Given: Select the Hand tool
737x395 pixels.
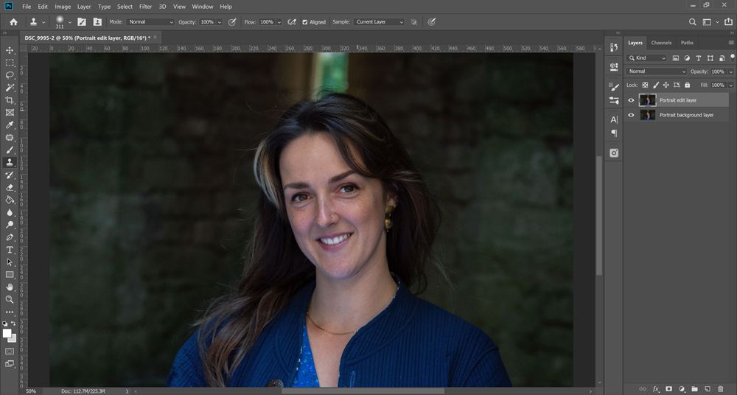Looking at the screenshot, I should tap(10, 287).
